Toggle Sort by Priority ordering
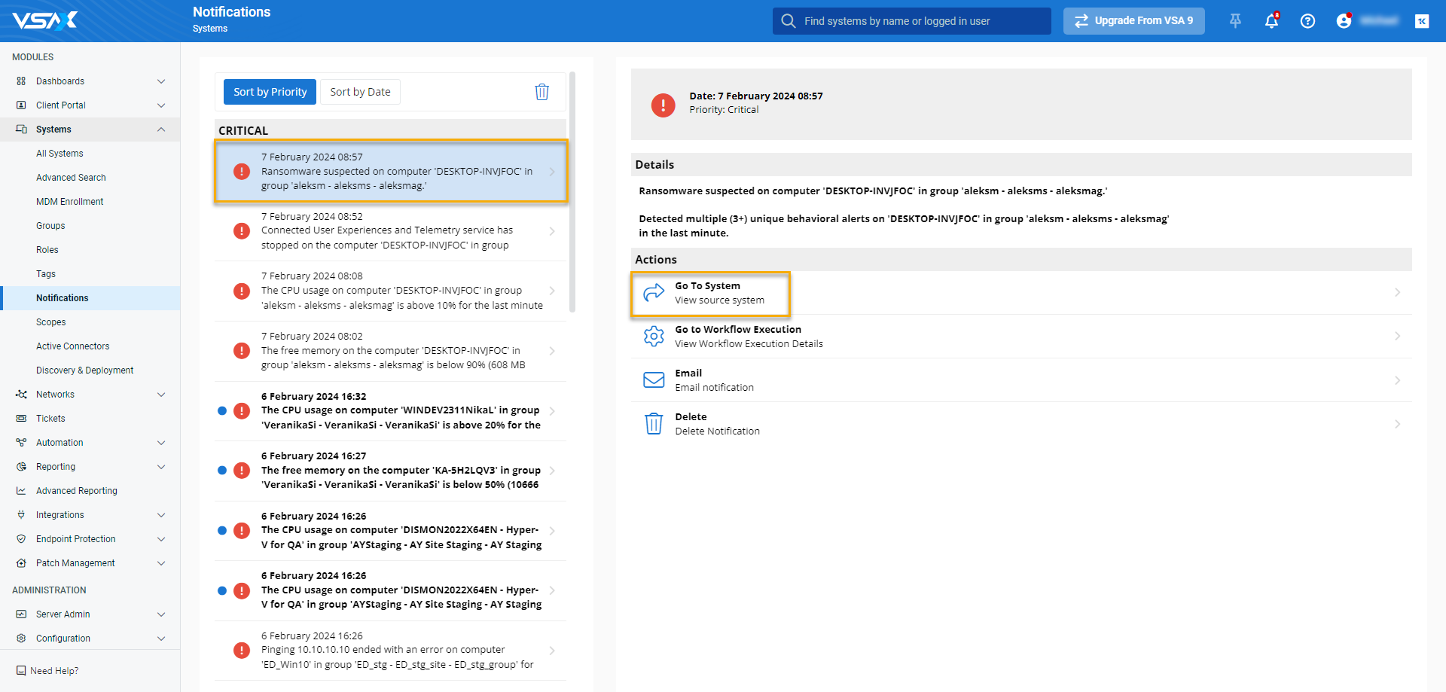Image resolution: width=1446 pixels, height=692 pixels. tap(270, 92)
